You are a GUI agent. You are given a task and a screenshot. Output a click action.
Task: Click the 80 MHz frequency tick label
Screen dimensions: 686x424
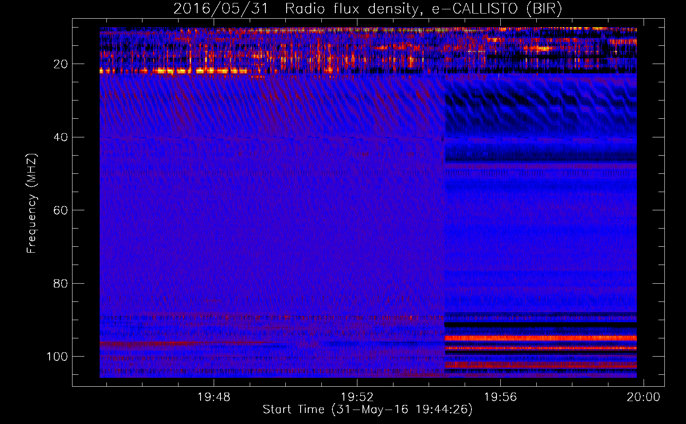pyautogui.click(x=61, y=283)
